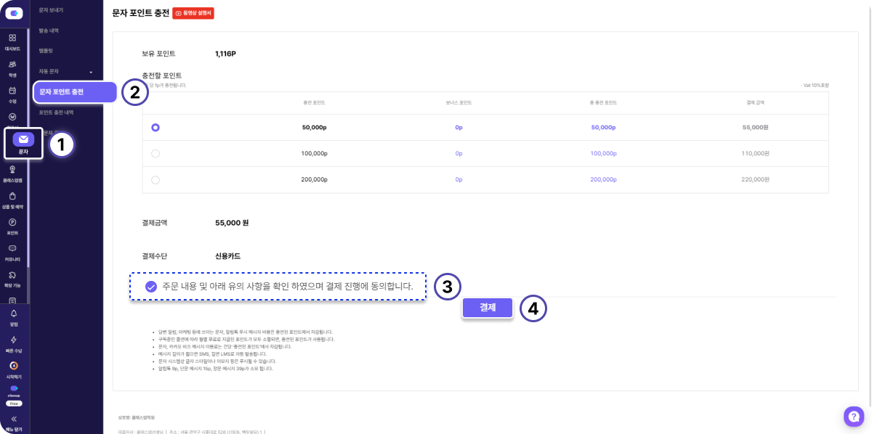Select the 100,000p recharge radio option
This screenshot has width=872, height=434.
pos(156,153)
